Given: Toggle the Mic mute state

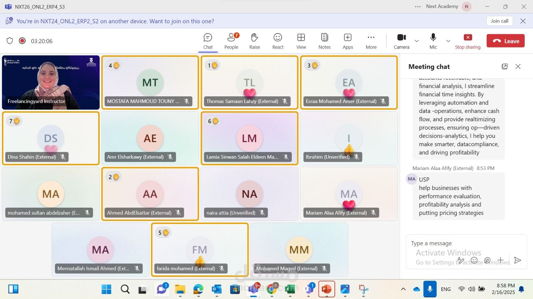Looking at the screenshot, I should [x=433, y=41].
